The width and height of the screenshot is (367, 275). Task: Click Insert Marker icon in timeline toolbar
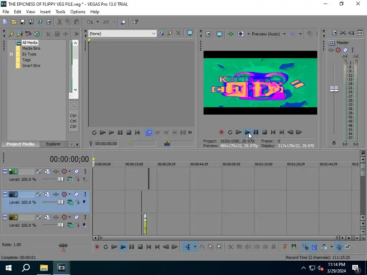285,247
